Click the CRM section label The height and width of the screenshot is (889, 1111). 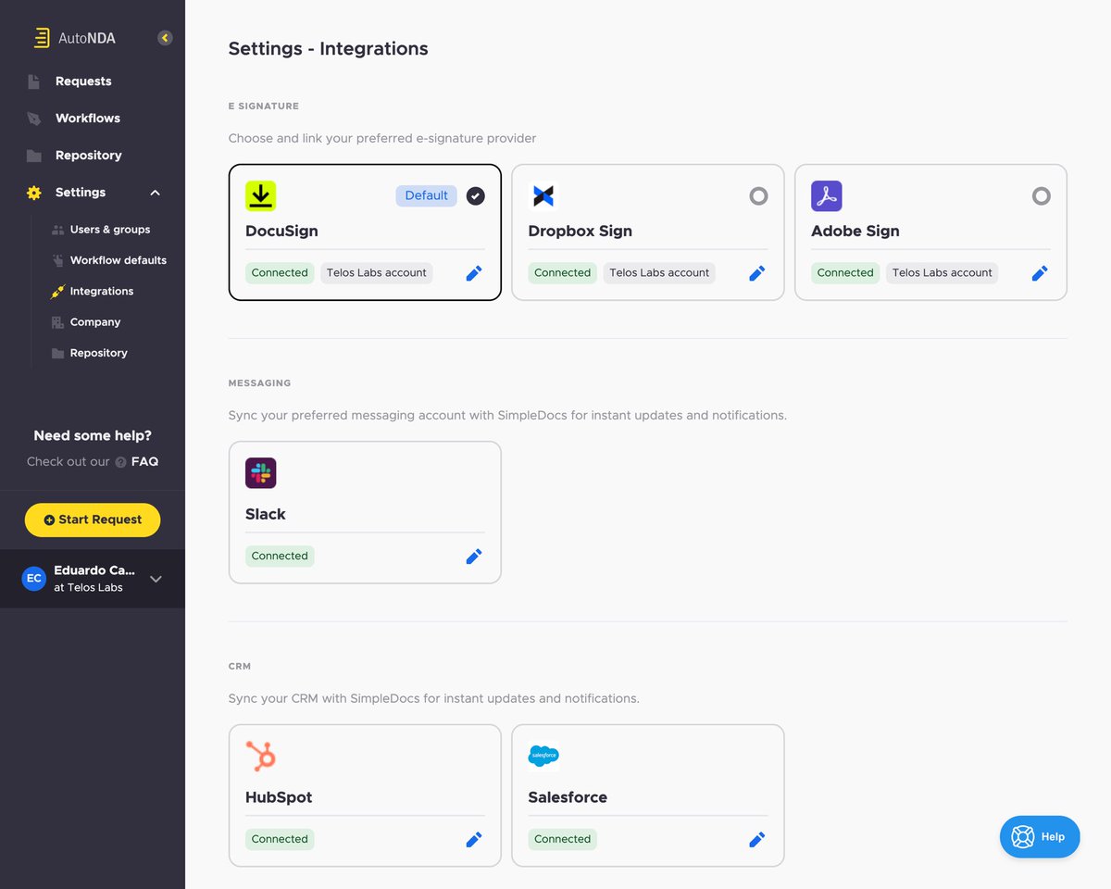pyautogui.click(x=240, y=667)
